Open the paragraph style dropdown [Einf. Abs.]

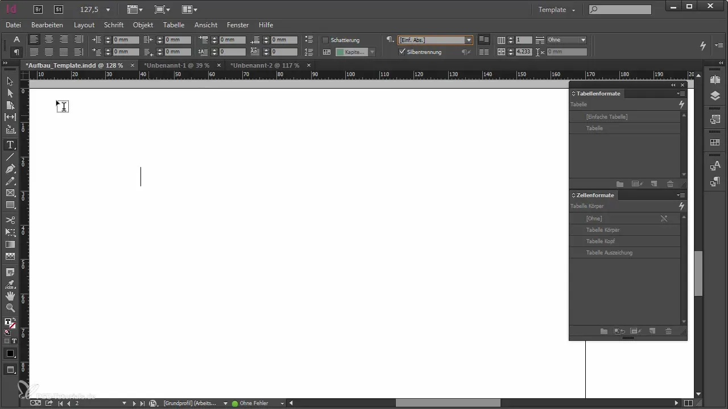(x=469, y=40)
